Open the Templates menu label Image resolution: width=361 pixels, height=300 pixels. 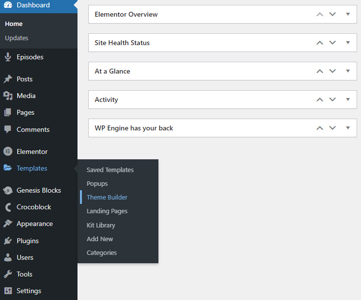pyautogui.click(x=32, y=168)
